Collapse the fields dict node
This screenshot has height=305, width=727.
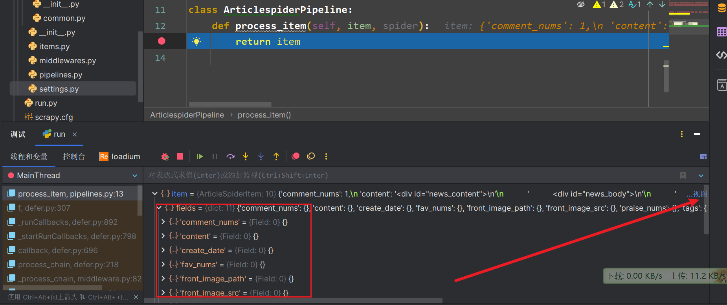click(159, 208)
